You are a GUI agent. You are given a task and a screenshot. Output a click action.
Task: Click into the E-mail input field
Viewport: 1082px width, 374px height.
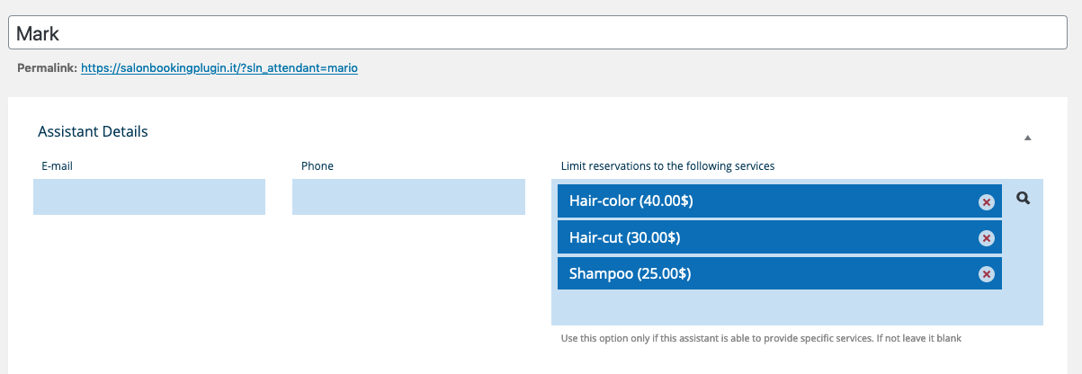149,197
